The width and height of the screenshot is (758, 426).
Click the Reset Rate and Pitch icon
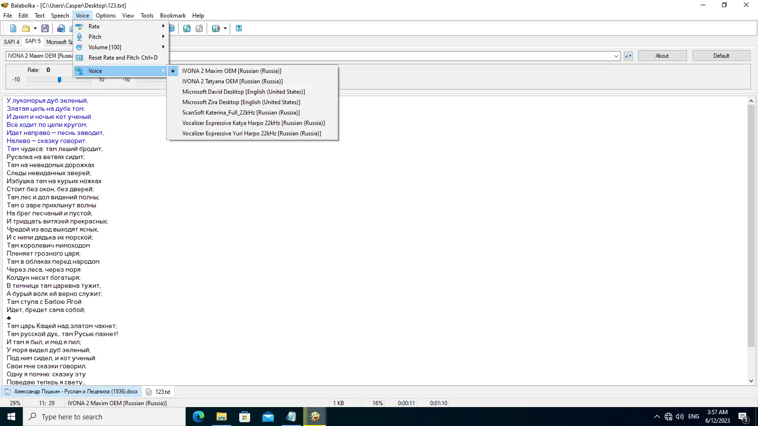tap(80, 58)
